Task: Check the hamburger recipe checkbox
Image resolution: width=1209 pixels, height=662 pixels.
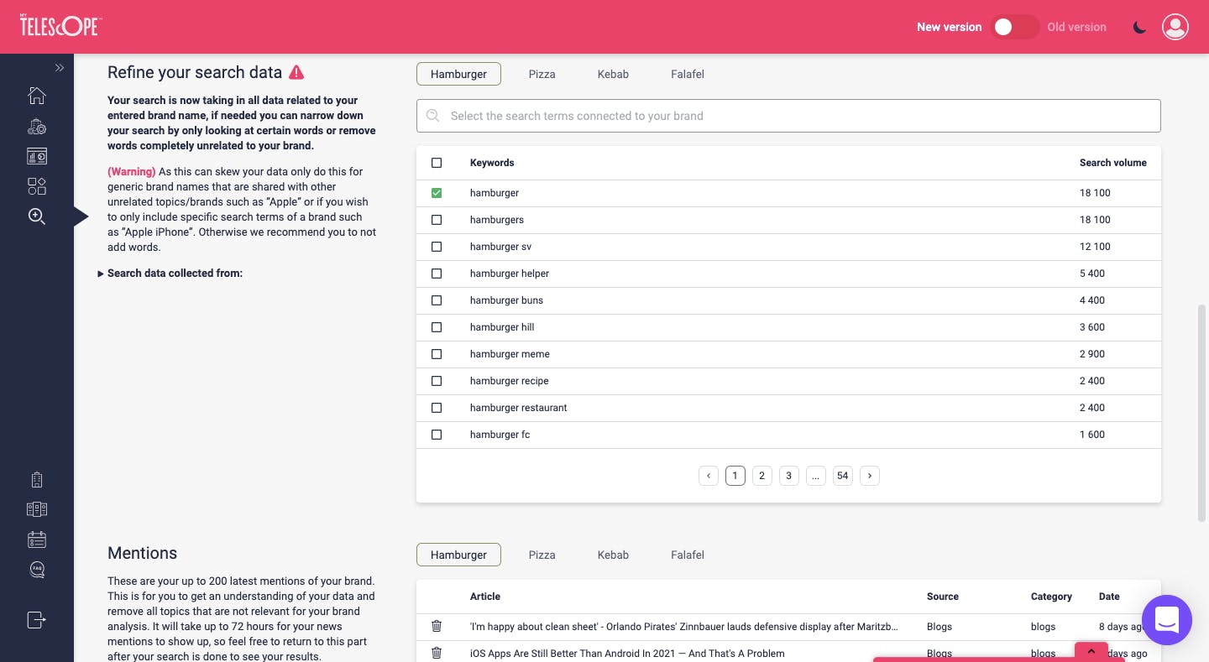Action: [x=437, y=381]
